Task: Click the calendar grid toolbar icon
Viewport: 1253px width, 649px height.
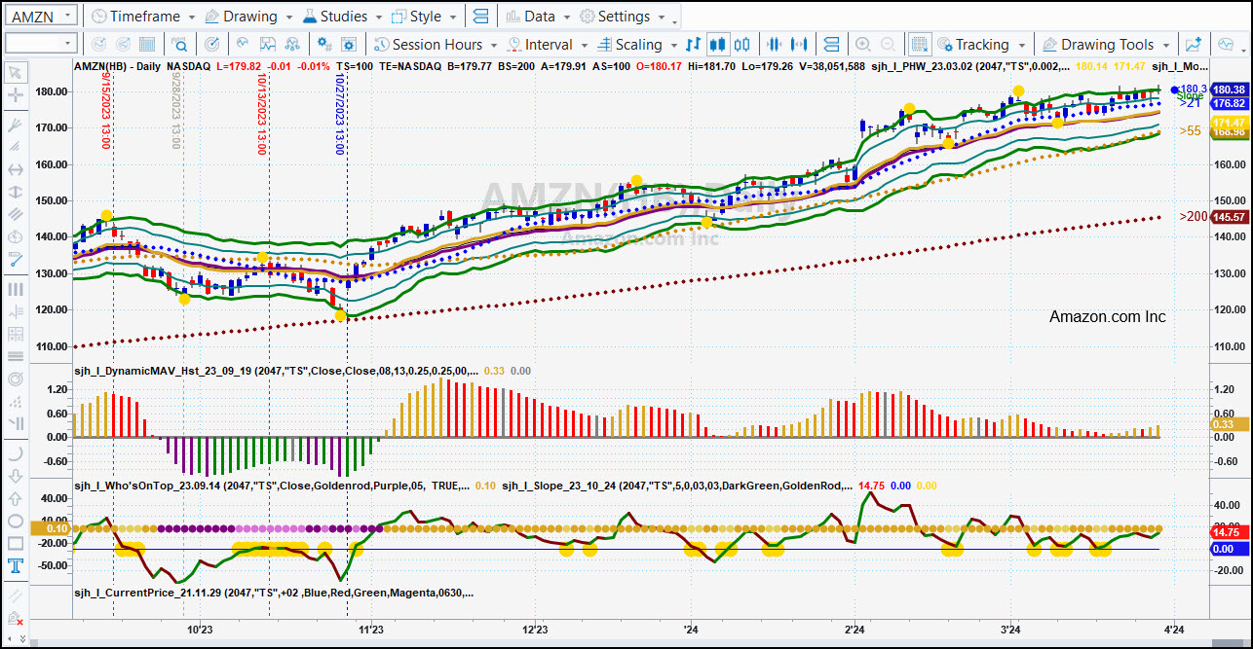Action: tap(147, 44)
